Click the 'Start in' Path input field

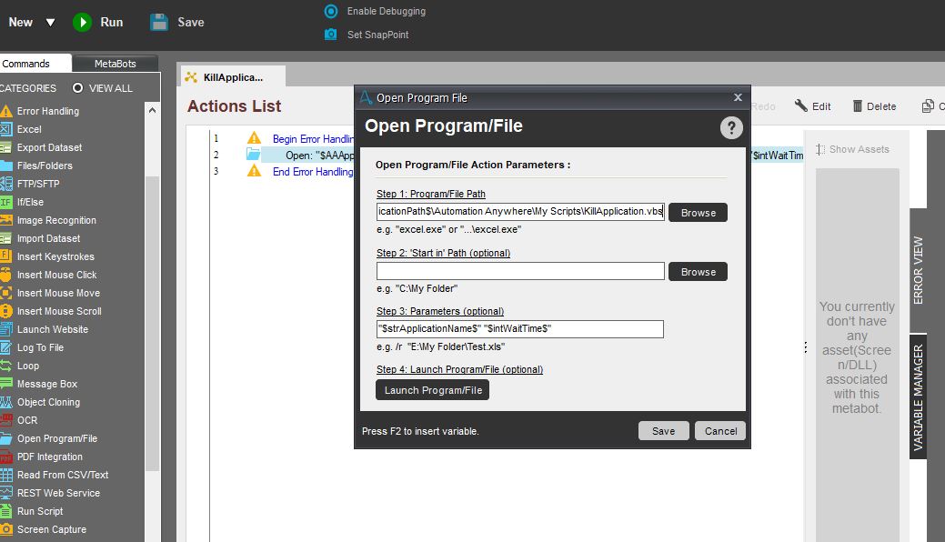520,271
